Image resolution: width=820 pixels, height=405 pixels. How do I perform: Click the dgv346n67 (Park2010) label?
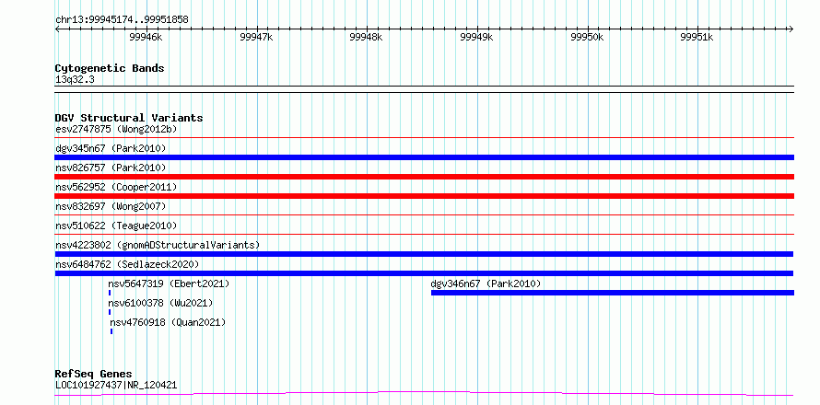pos(486,283)
